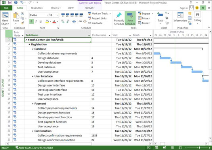This screenshot has height=150, width=212.
Task: Set task to Auto Schedule
Action: point(130,19)
